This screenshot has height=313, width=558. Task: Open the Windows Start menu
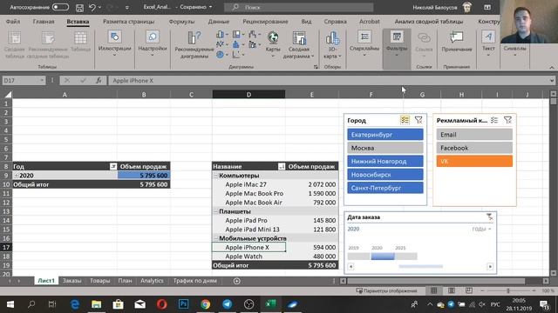coord(10,304)
